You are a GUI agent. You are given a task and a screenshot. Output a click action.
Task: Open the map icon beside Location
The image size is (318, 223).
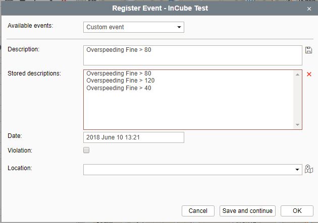[x=309, y=169]
